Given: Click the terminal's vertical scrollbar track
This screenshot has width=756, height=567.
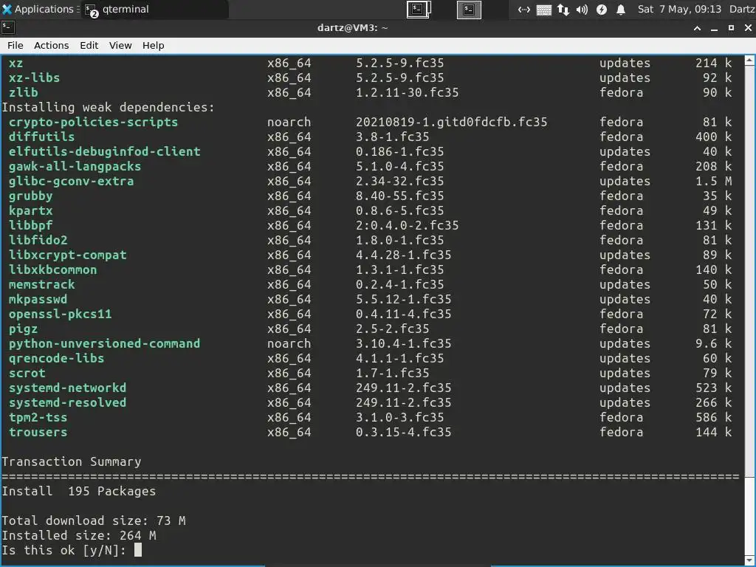Looking at the screenshot, I should tap(749, 311).
